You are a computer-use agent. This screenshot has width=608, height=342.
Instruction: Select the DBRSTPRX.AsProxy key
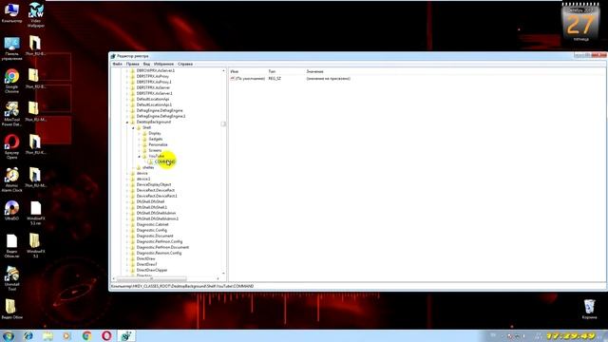point(152,76)
